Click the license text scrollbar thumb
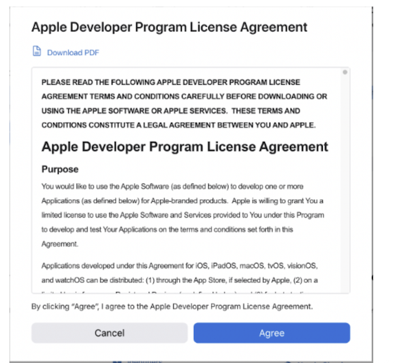395x363 pixels. pos(345,72)
